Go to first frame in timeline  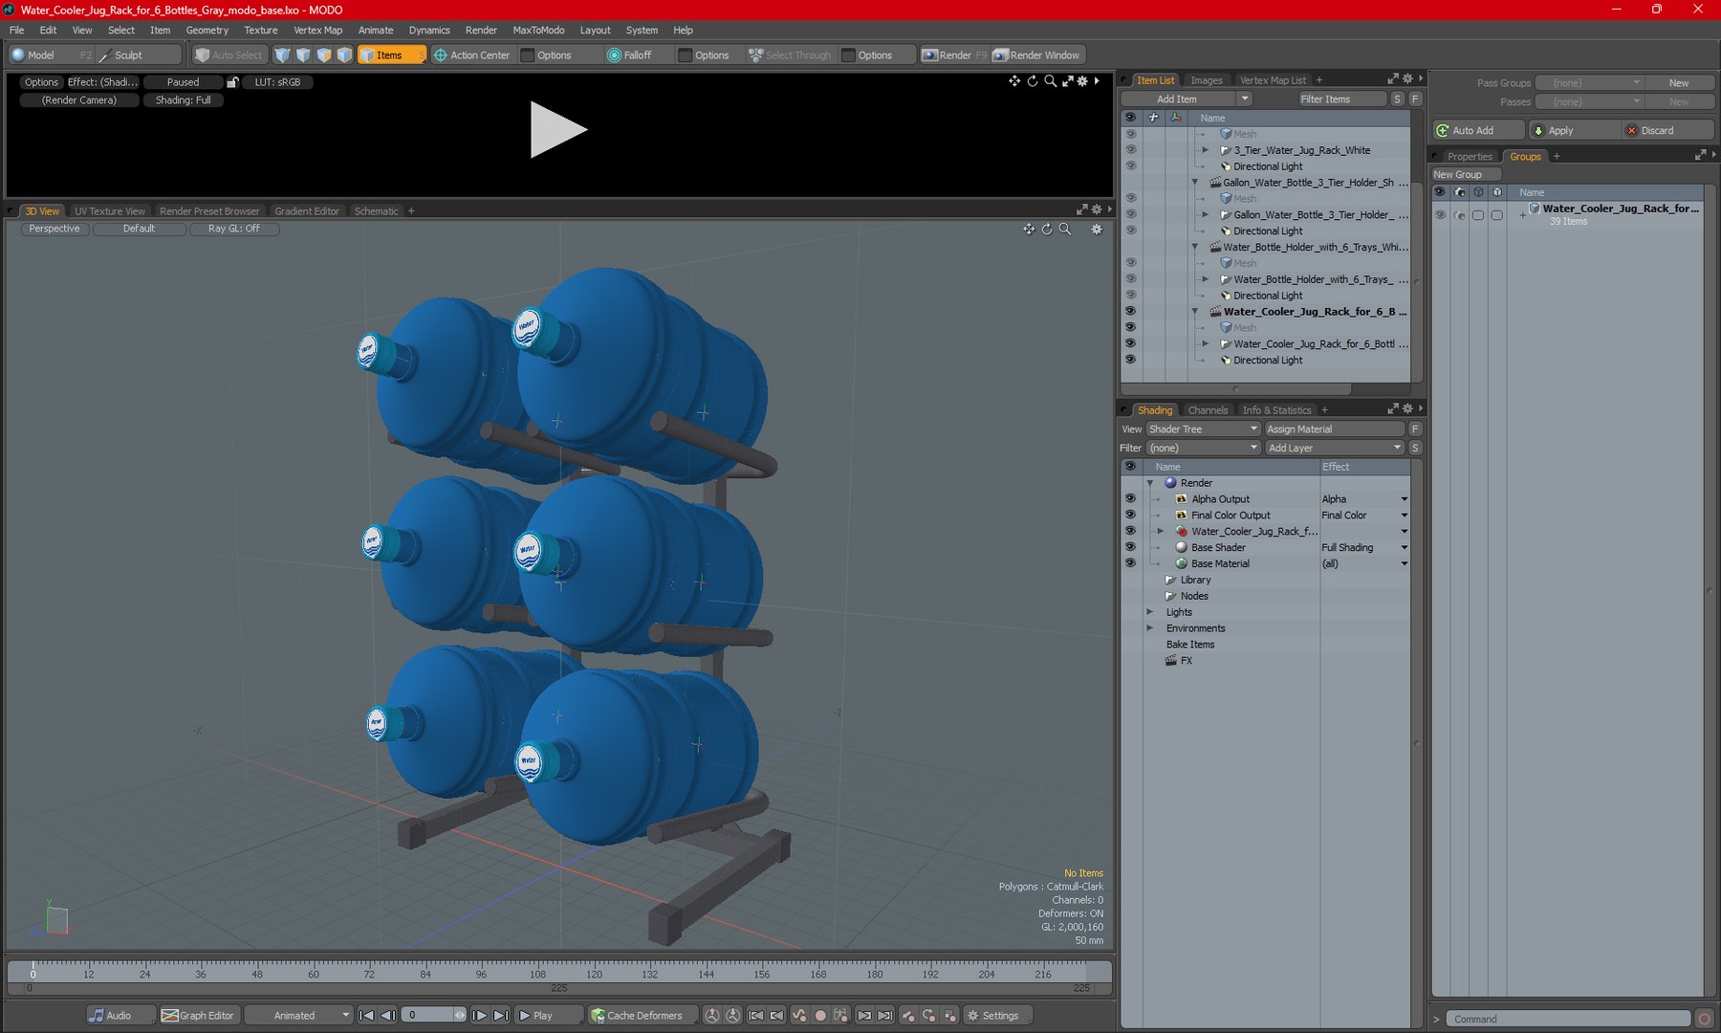pos(366,1015)
